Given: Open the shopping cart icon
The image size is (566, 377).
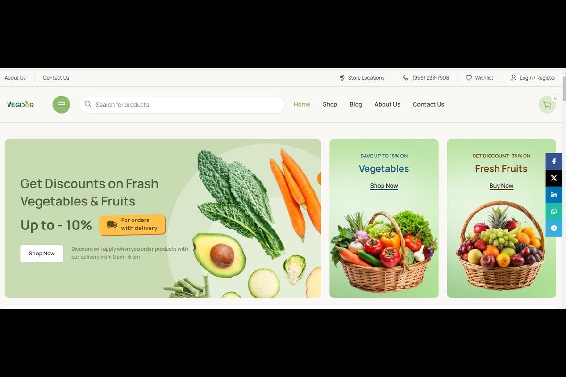Looking at the screenshot, I should (x=547, y=105).
